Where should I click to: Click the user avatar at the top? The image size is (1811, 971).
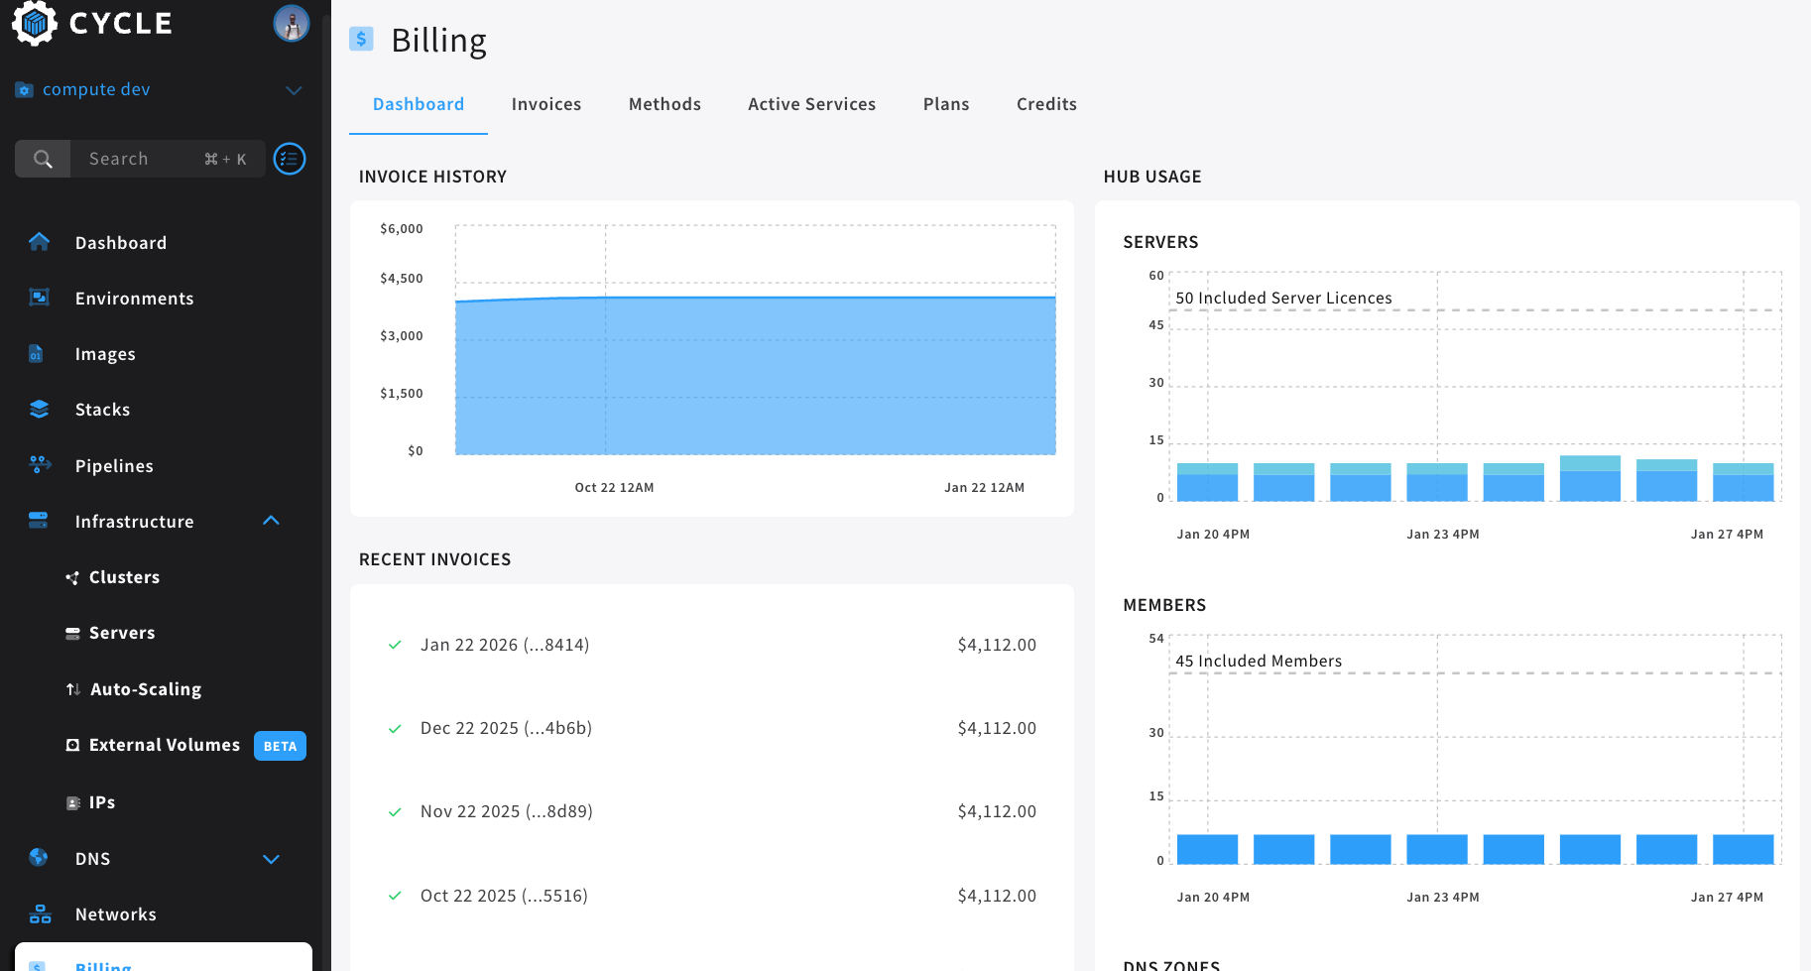pos(291,23)
